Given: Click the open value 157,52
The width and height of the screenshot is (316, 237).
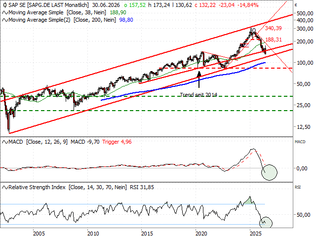Looking at the screenshot, I should click(x=137, y=5).
